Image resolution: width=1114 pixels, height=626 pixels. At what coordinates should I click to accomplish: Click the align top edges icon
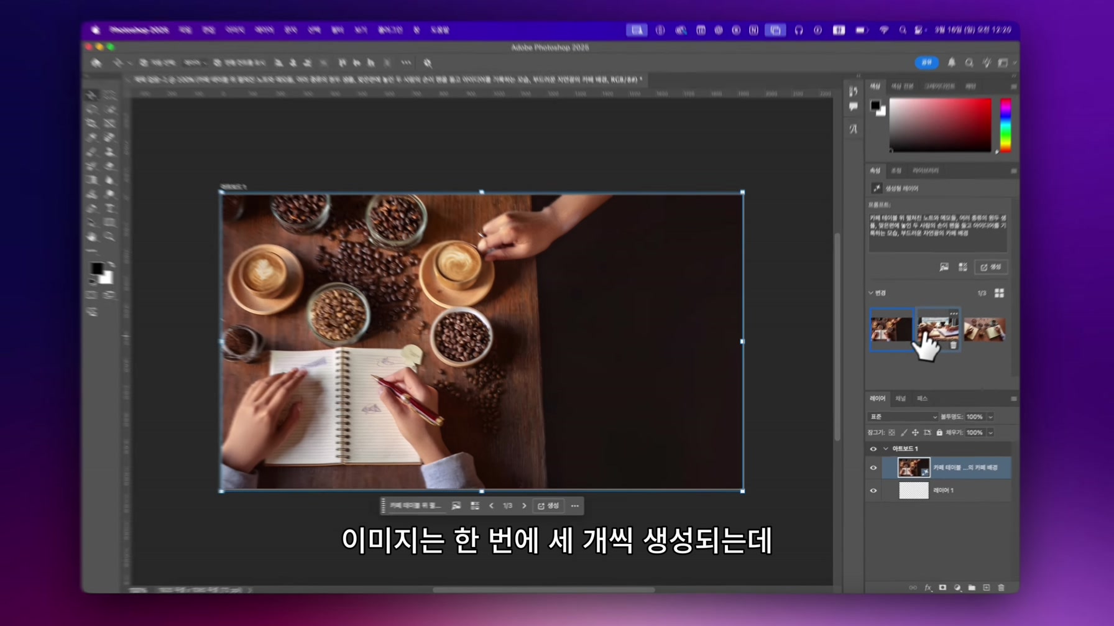click(342, 63)
